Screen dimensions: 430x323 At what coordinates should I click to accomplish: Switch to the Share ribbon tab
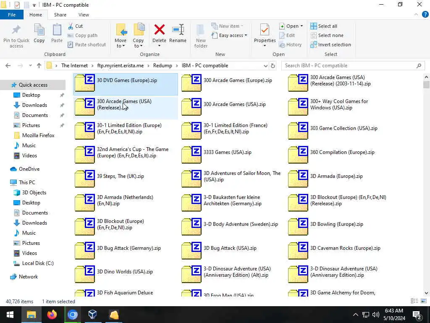point(60,15)
